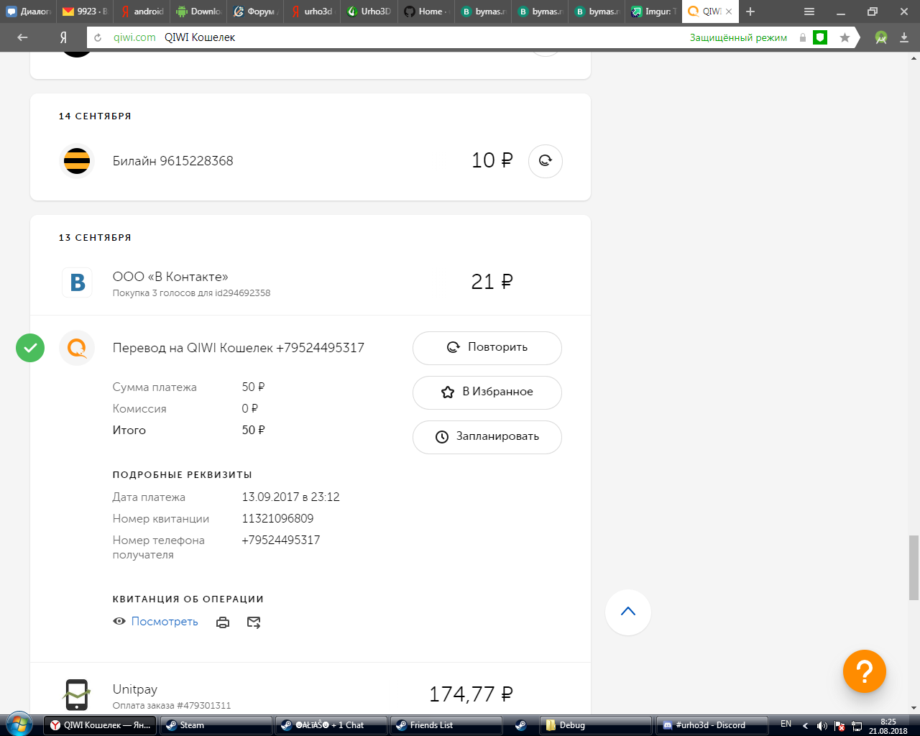
Task: Open Steam from the Windows taskbar
Action: point(216,725)
